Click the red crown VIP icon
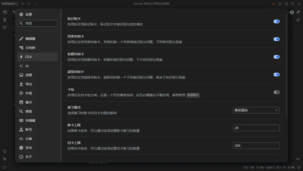 [x=274, y=3]
